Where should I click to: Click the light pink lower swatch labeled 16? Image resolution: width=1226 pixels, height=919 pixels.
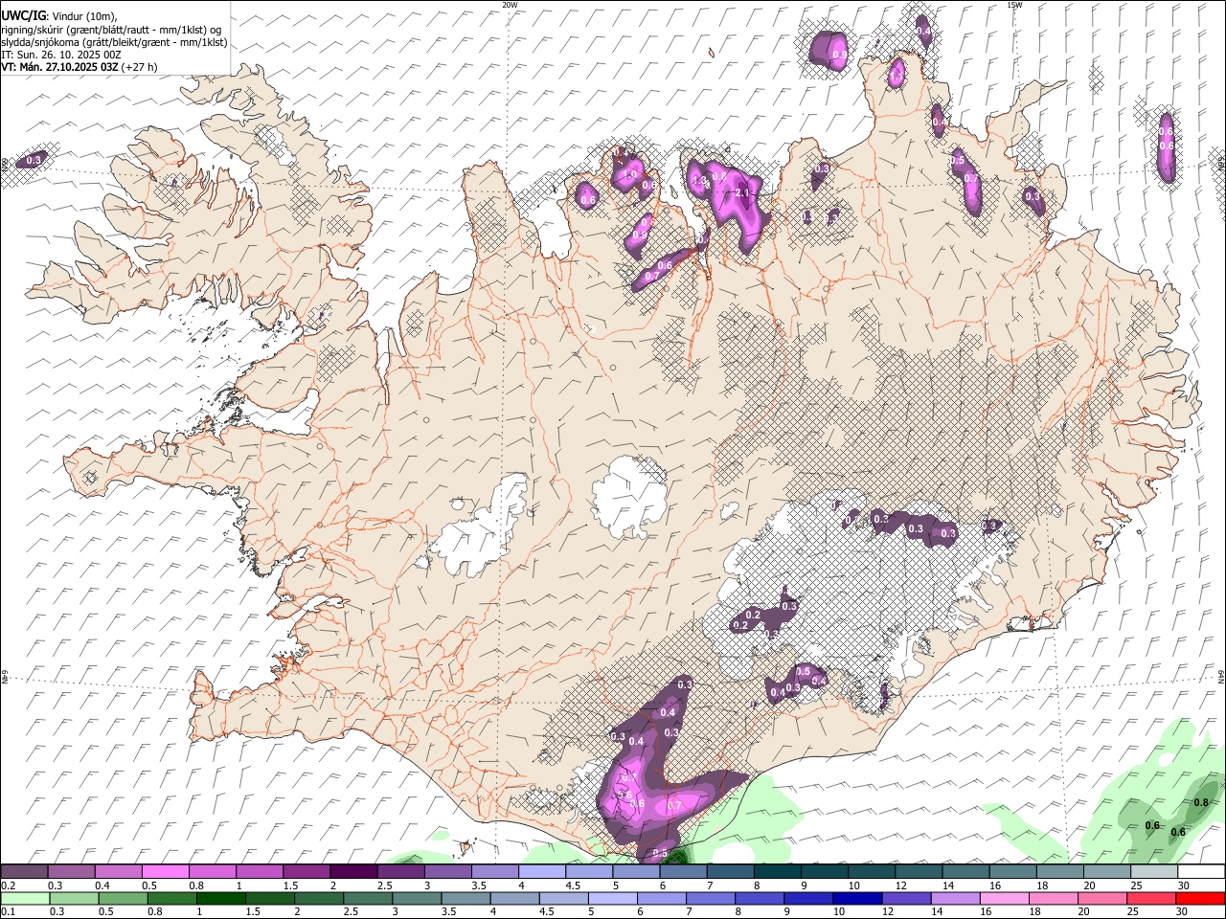[1006, 899]
